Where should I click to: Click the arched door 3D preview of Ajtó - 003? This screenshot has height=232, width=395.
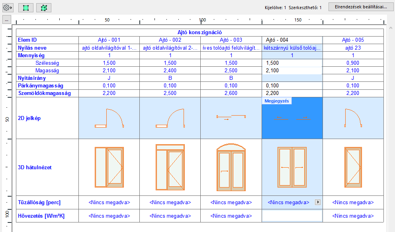231,167
